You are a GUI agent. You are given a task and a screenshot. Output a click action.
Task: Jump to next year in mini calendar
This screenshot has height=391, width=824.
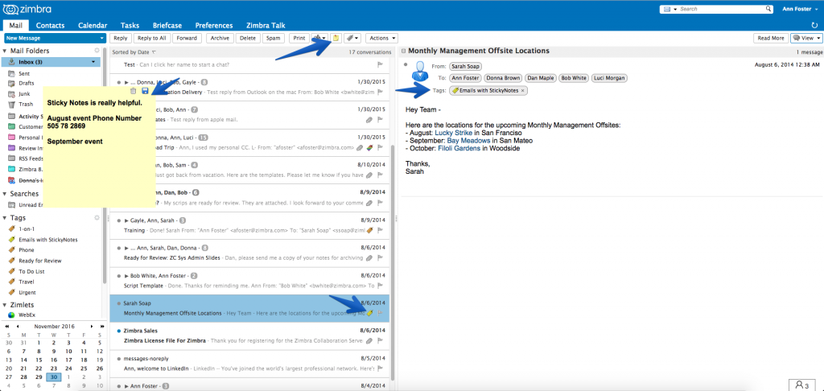tap(102, 327)
